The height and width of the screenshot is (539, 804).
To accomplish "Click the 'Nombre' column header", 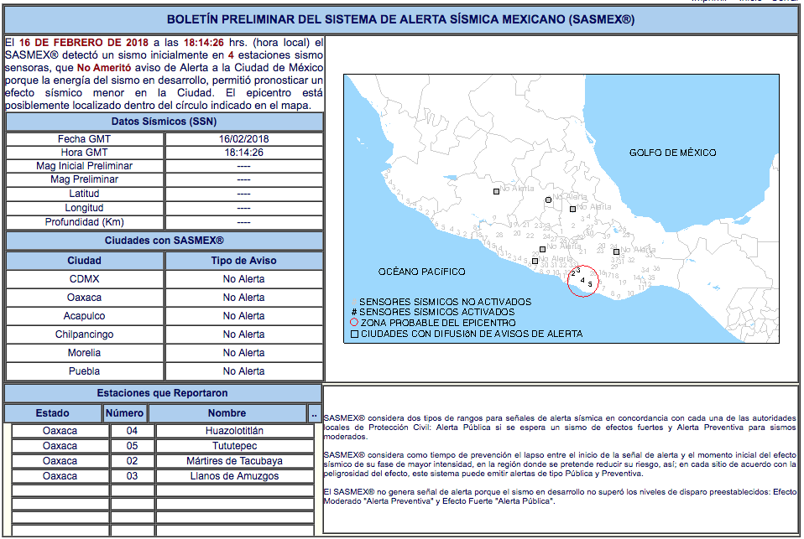I will 227,413.
